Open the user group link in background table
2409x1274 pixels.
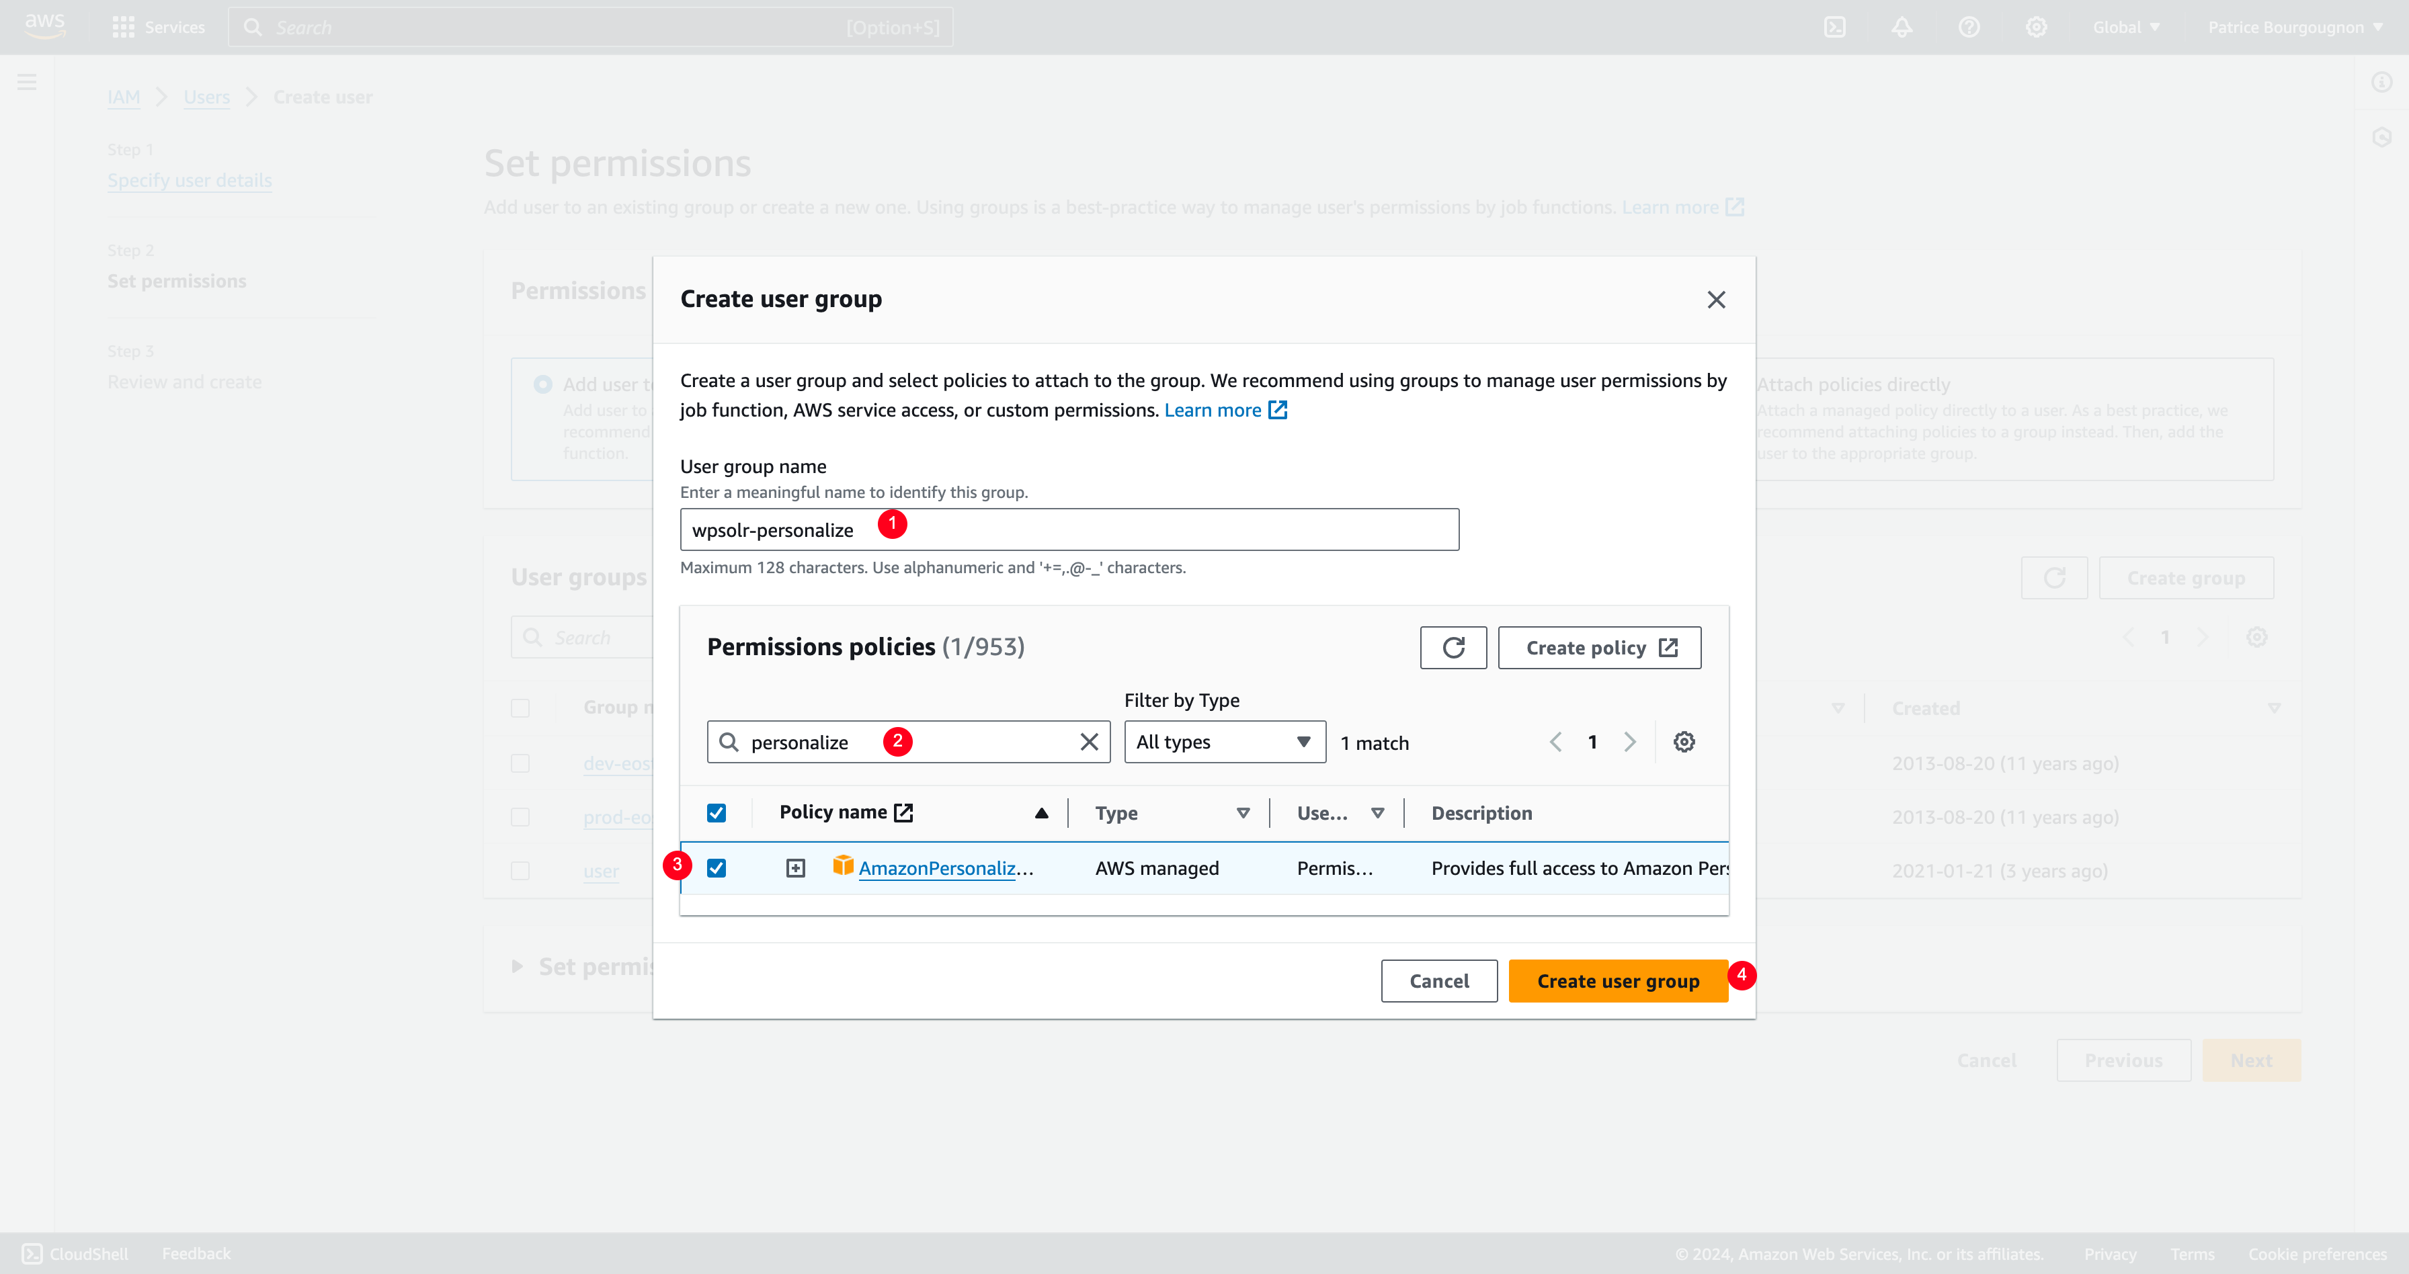[600, 871]
